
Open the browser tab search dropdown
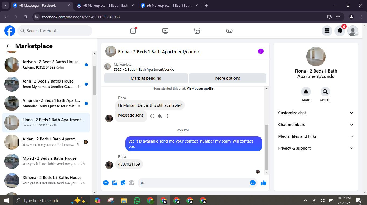pyautogui.click(x=5, y=5)
